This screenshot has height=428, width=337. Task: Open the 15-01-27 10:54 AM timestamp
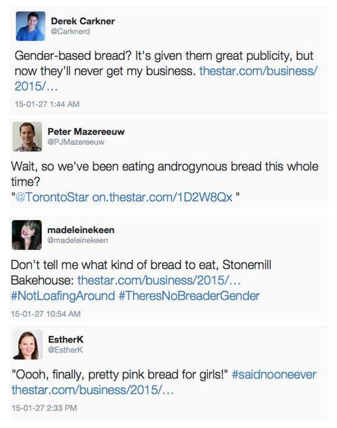46,314
